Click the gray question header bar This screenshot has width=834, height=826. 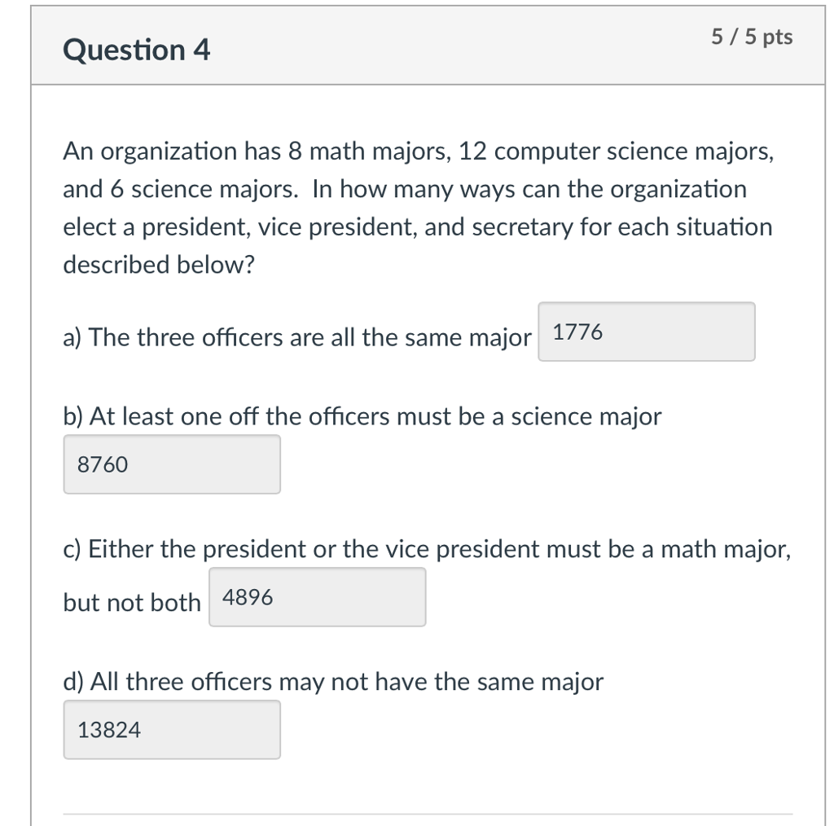coord(428,46)
